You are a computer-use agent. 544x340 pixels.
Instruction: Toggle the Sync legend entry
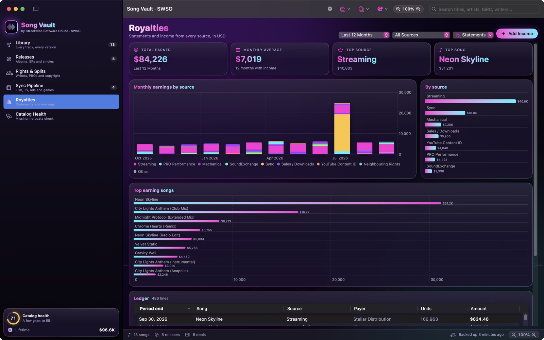click(268, 164)
